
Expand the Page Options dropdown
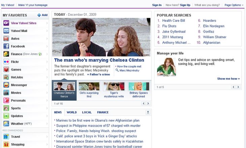(234, 5)
